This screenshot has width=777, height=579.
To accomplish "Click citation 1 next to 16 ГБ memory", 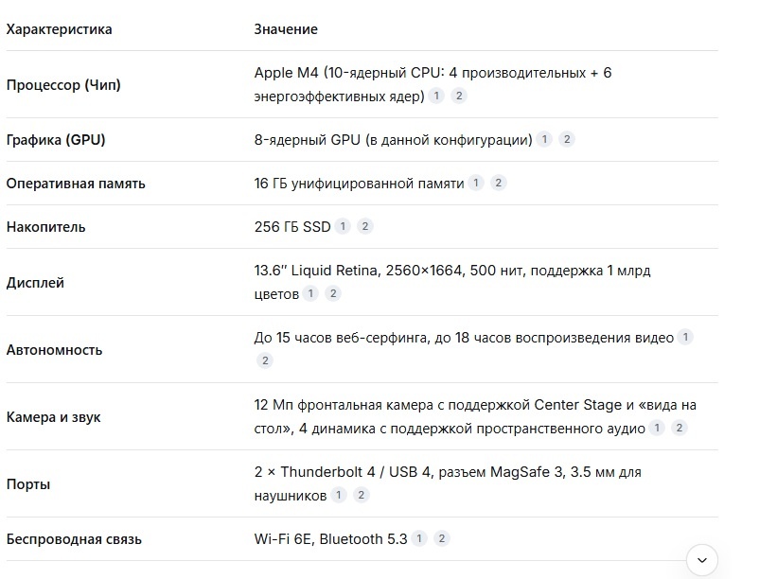I will coord(476,183).
